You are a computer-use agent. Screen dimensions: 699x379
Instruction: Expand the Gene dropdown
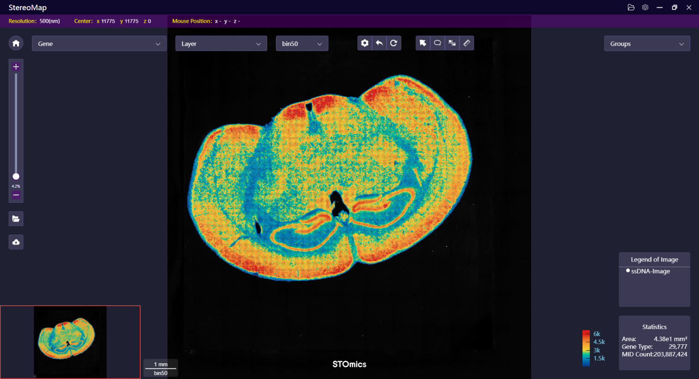pos(99,43)
